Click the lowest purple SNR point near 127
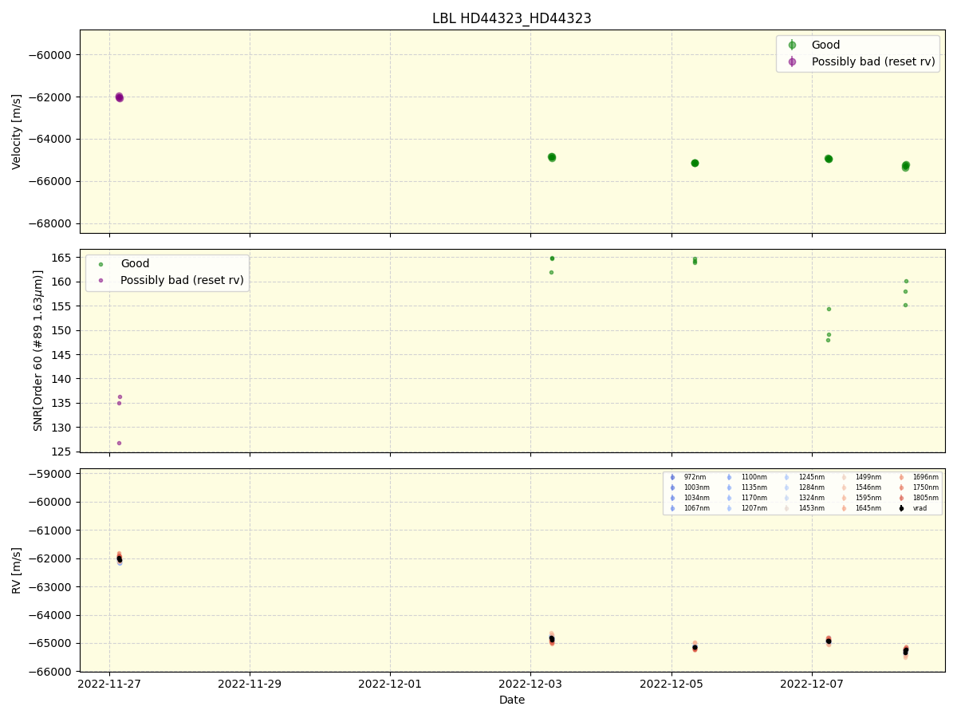The image size is (957, 718). tap(119, 443)
